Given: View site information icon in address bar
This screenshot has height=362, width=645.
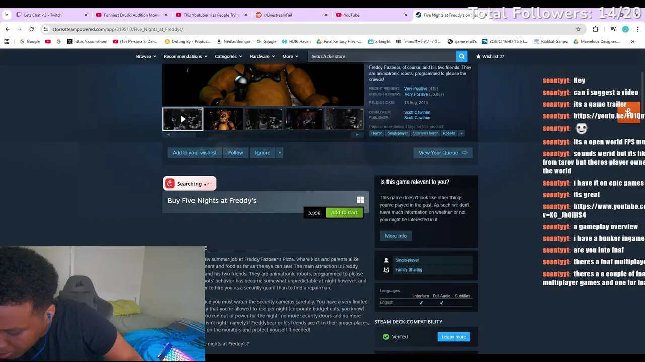Looking at the screenshot, I should tap(46, 29).
